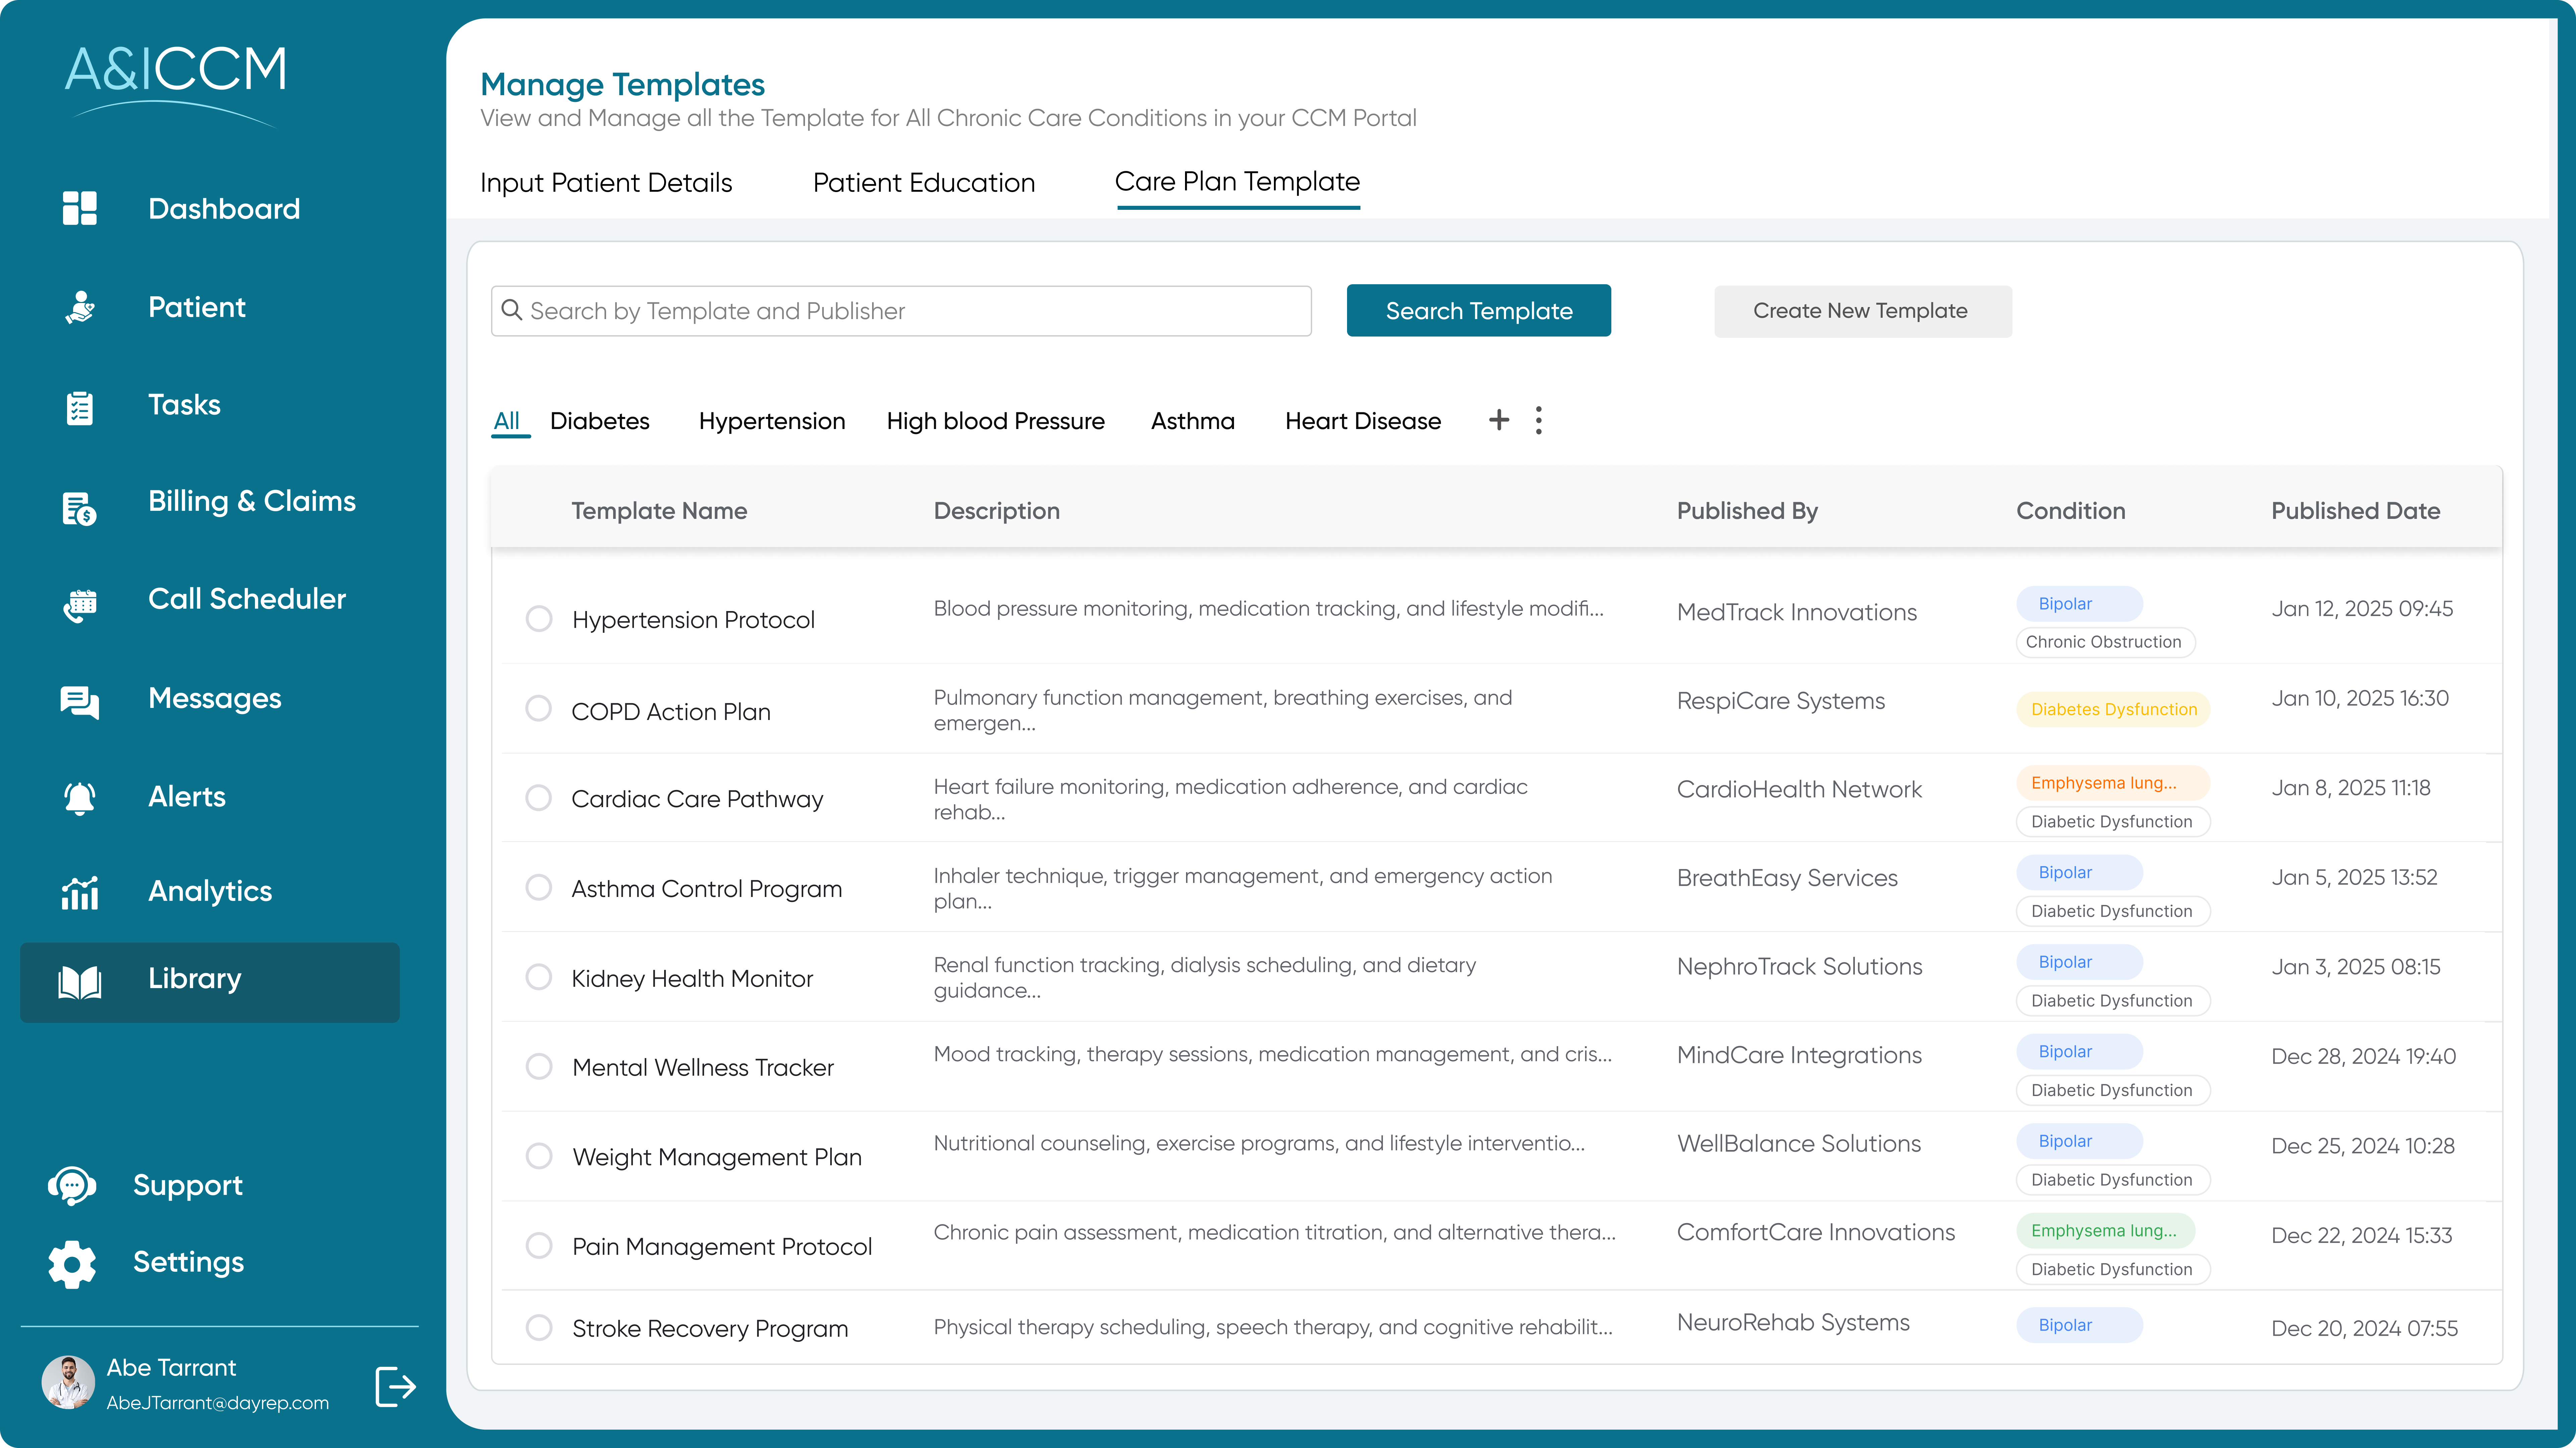2576x1448 pixels.
Task: Click the Search Template button
Action: pyautogui.click(x=1478, y=311)
